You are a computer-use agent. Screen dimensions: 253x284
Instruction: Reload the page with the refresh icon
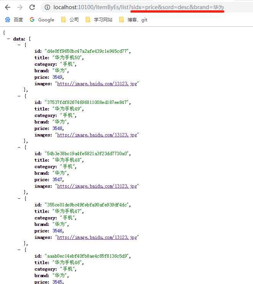(32, 7)
